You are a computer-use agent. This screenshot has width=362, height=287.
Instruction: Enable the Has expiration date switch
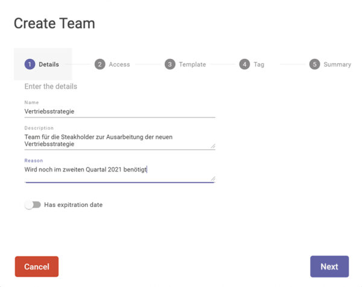point(33,205)
